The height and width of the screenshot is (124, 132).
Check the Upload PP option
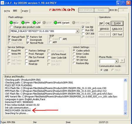coord(26,61)
